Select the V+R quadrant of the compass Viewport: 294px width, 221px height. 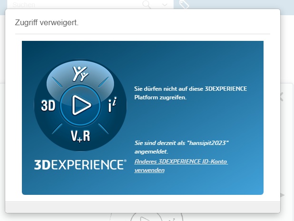(x=80, y=136)
